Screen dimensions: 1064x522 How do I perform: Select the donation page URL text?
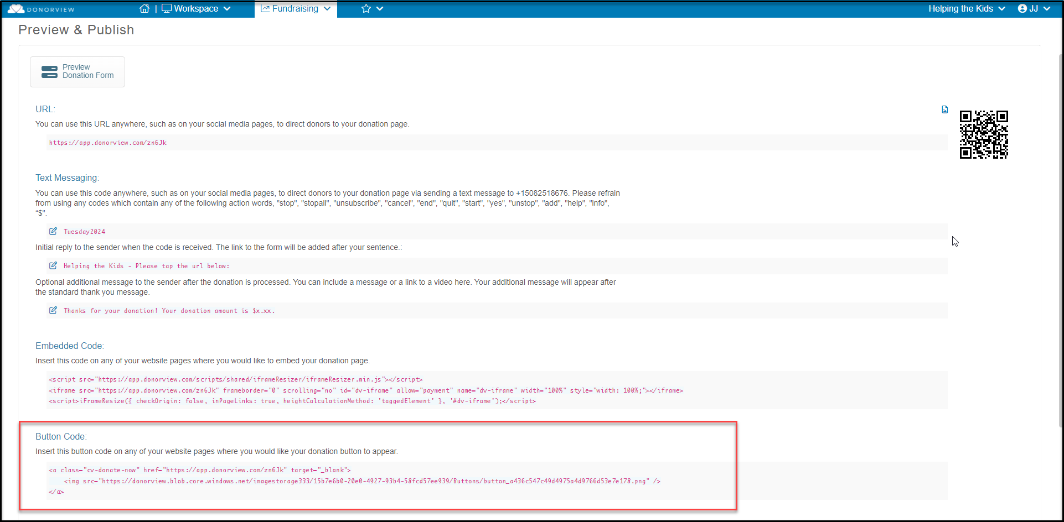[x=108, y=143]
